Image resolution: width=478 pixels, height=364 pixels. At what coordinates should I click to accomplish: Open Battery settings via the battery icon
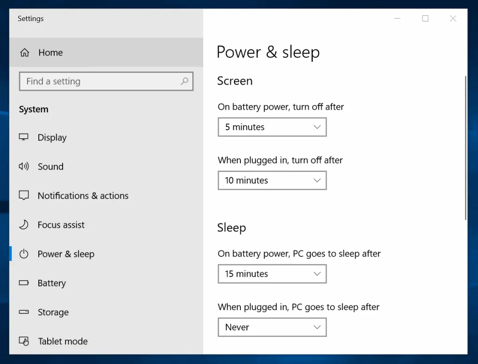tap(24, 283)
